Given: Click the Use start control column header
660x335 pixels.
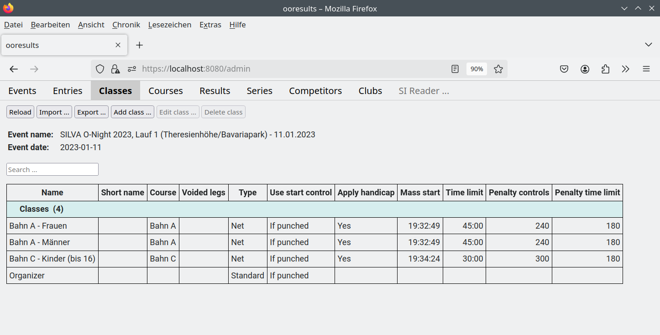Looking at the screenshot, I should [301, 193].
